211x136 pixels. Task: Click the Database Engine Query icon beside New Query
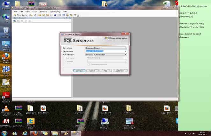tap(30, 15)
